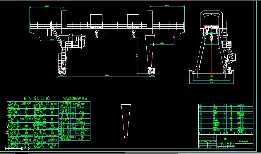
Task: Click the left leg wheel bogie
Action: pyautogui.click(x=62, y=71)
